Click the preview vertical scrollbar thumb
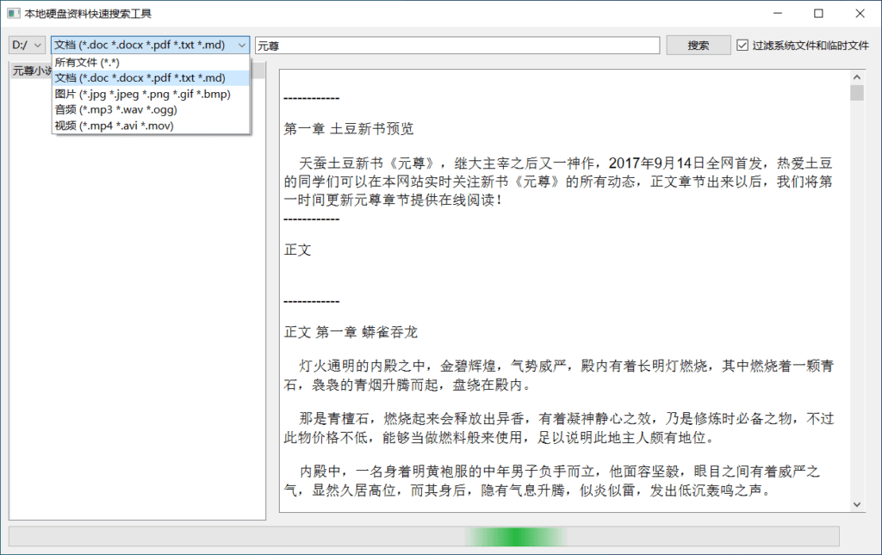The image size is (882, 555). coord(857,93)
